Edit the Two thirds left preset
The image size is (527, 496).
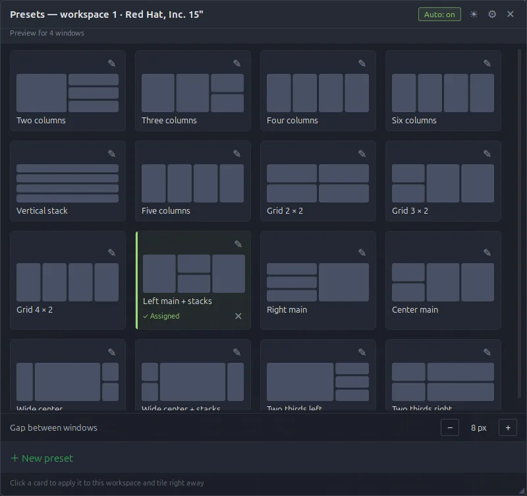362,352
